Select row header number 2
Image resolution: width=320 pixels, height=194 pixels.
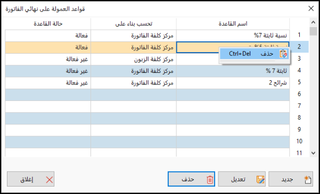pos(299,47)
